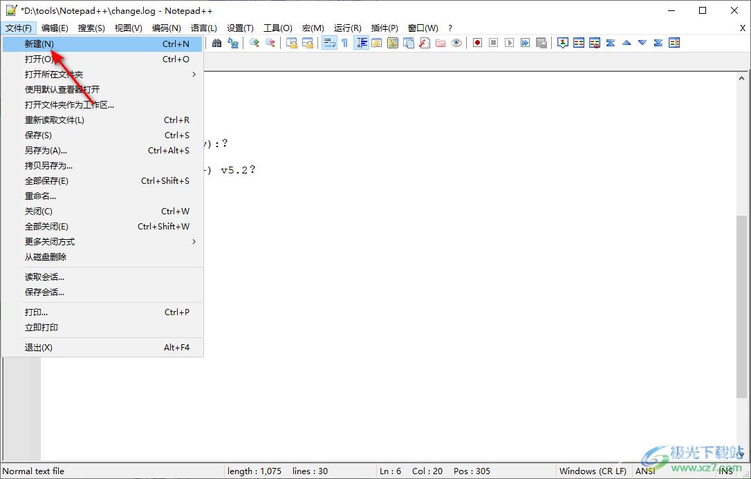Open the Document List panel icon

[409, 43]
